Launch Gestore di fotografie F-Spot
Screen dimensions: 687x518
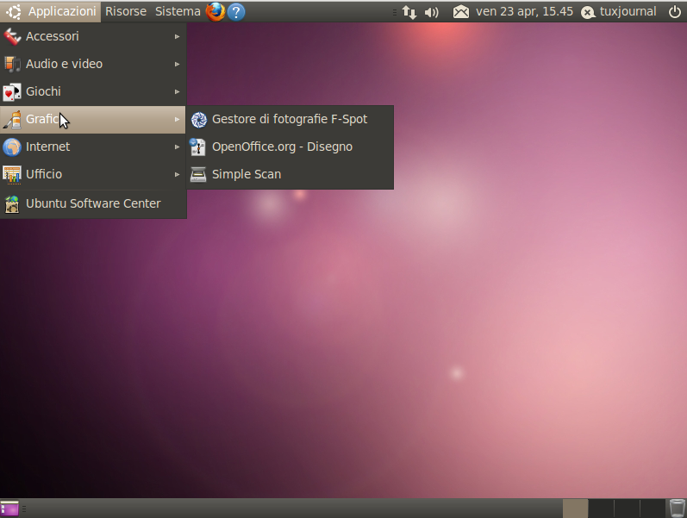coord(290,119)
